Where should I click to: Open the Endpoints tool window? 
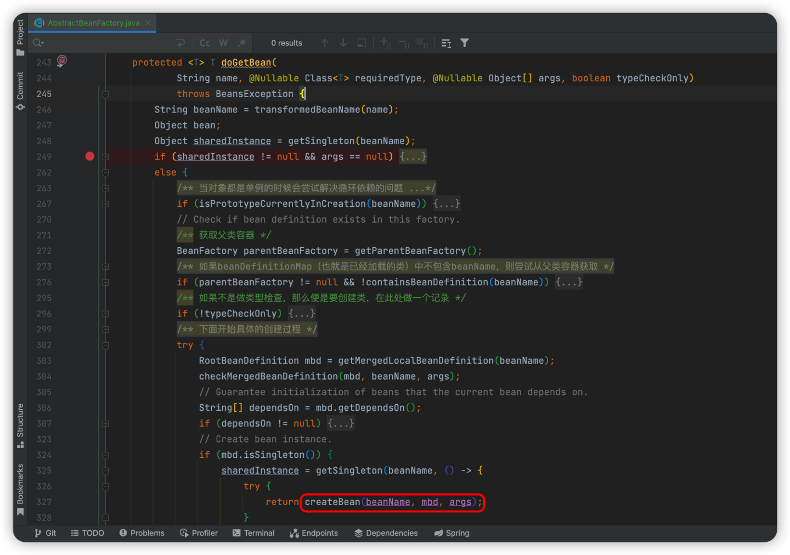pyautogui.click(x=314, y=533)
